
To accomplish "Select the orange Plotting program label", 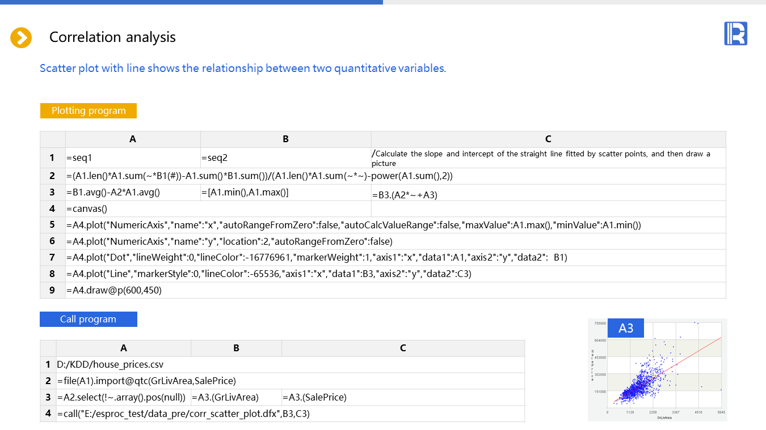I will 89,110.
